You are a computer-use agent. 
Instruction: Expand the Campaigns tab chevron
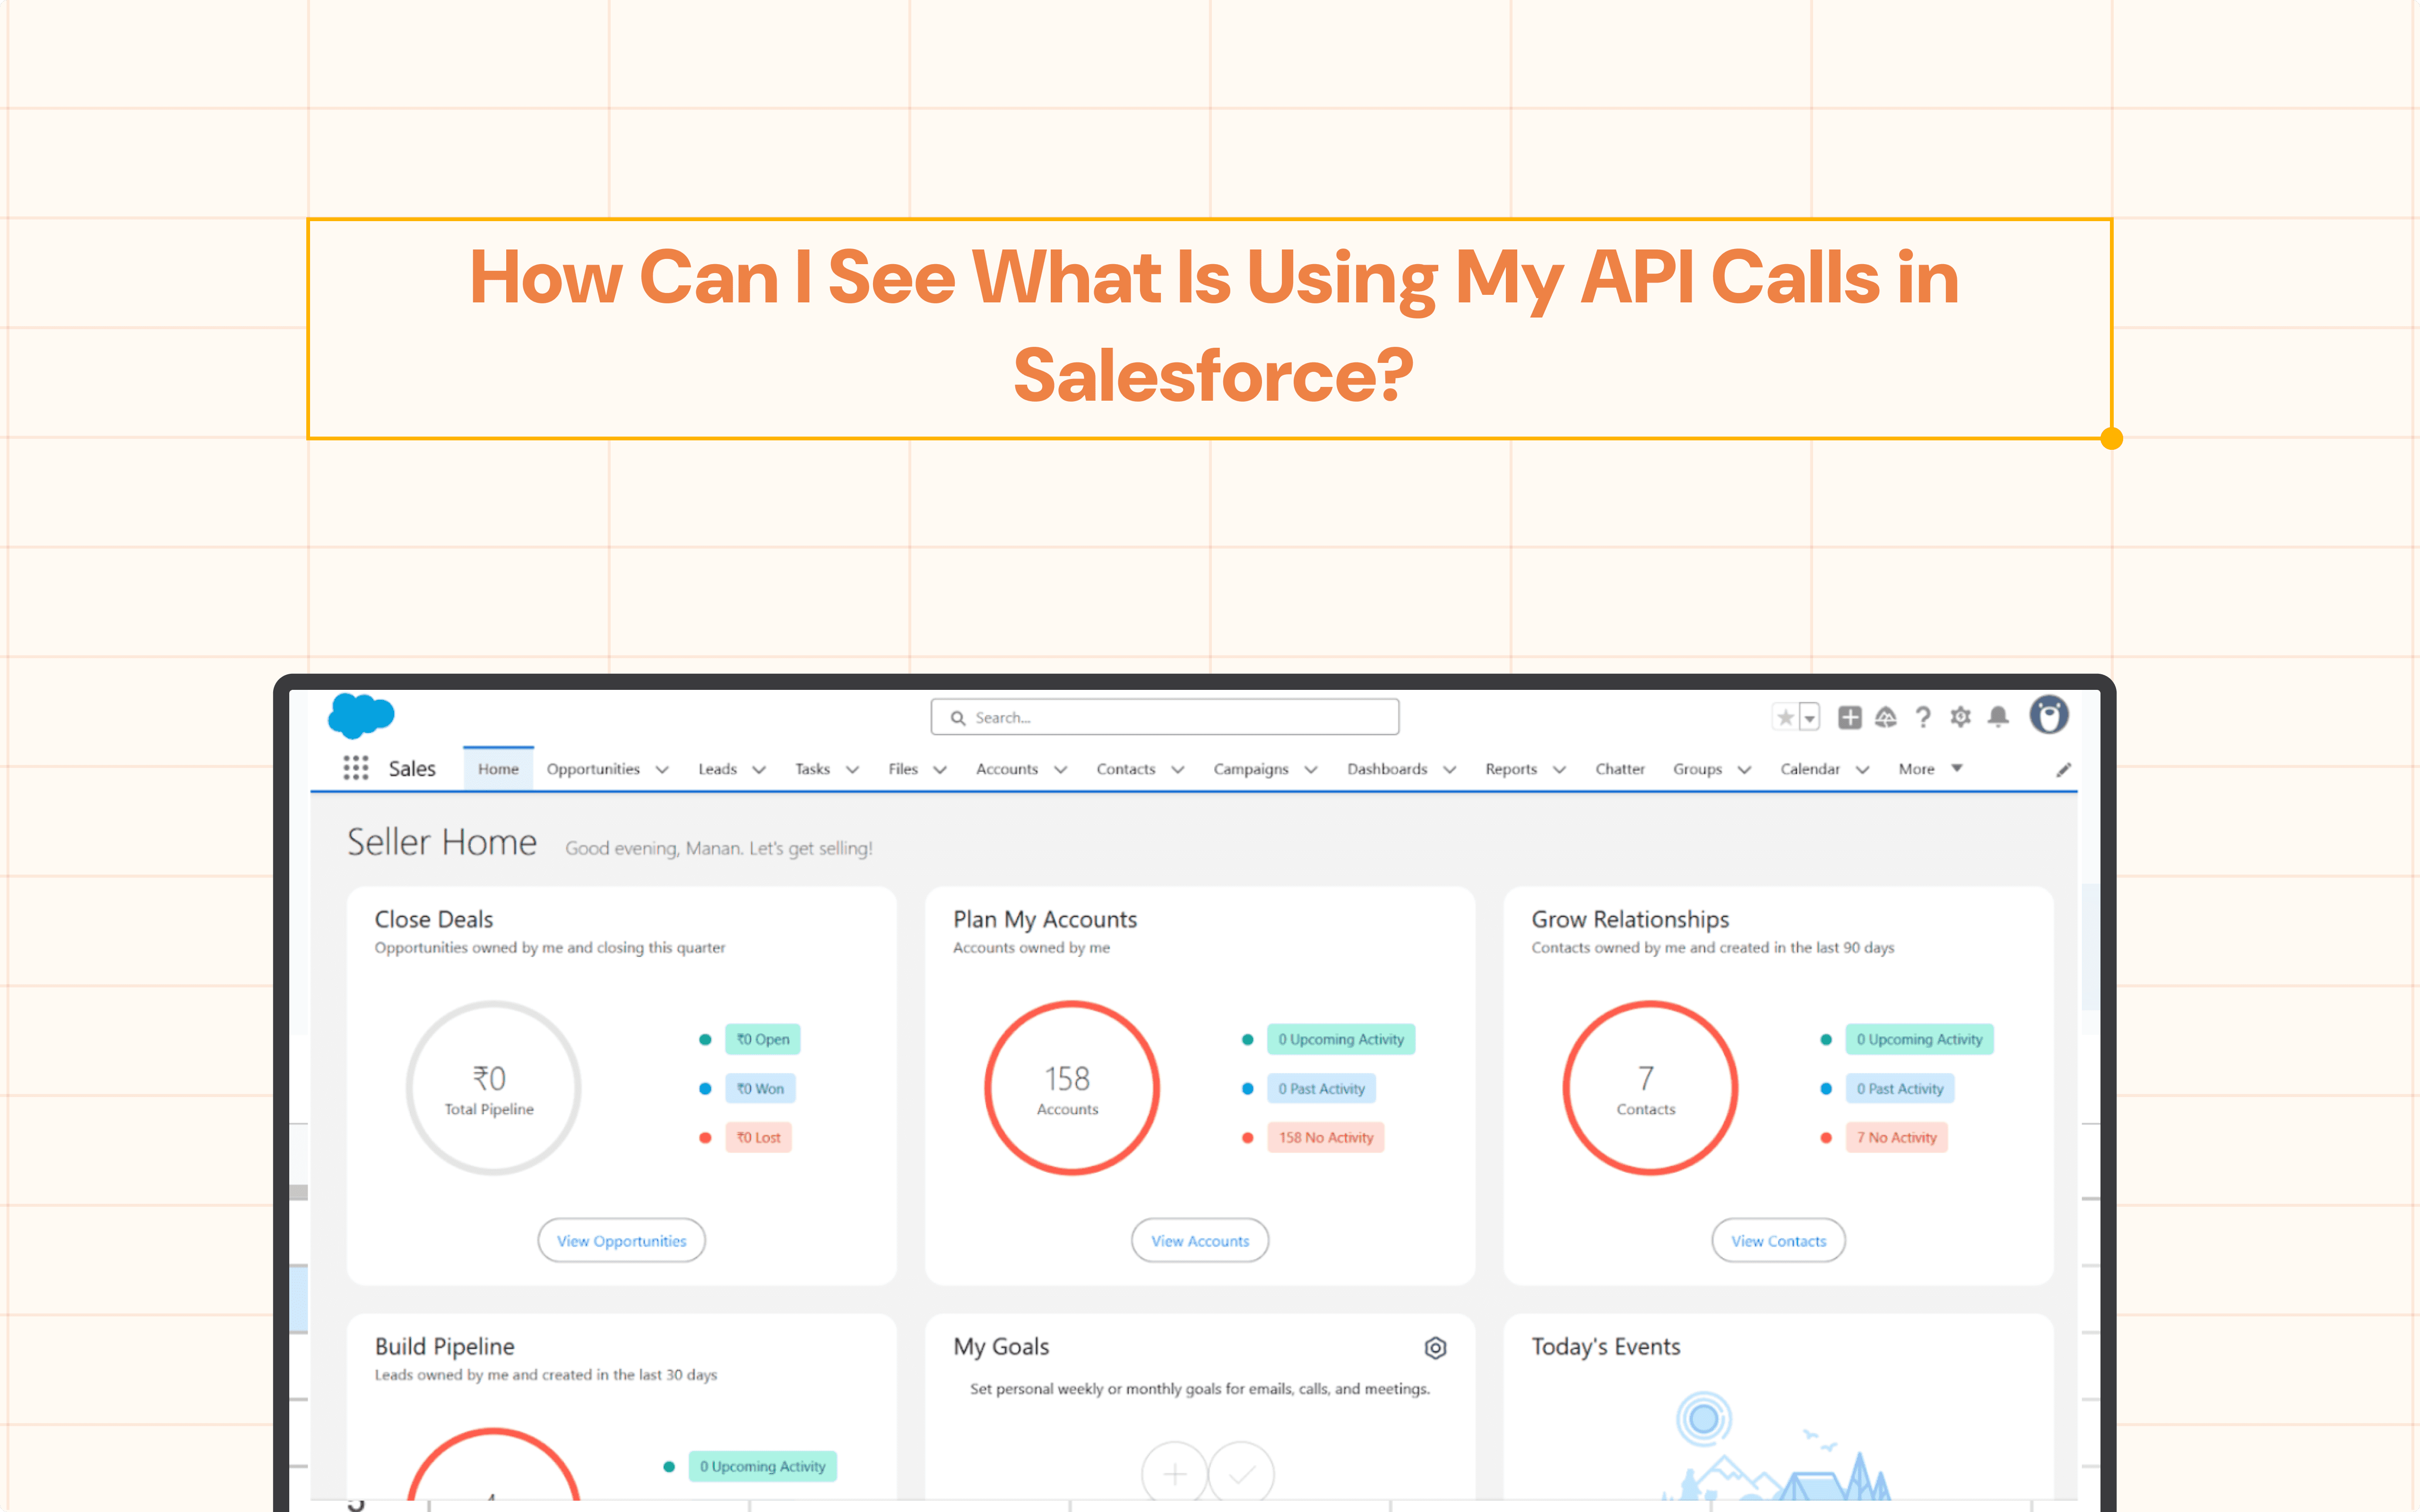(x=1311, y=770)
